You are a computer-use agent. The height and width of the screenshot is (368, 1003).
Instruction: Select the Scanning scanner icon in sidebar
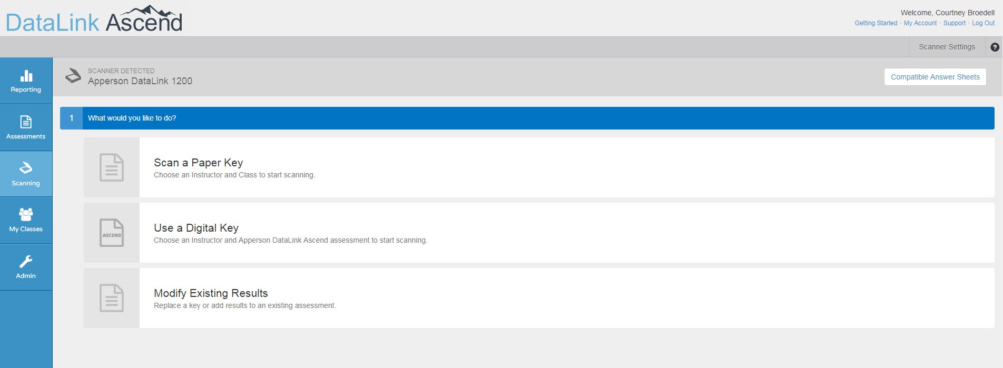[26, 168]
